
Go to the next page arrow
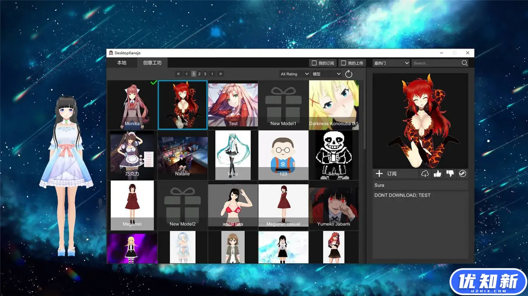(212, 74)
